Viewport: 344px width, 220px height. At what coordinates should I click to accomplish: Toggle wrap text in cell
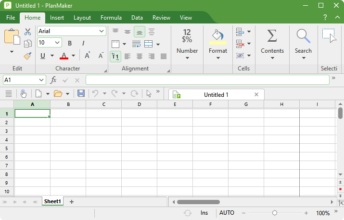coord(136,44)
